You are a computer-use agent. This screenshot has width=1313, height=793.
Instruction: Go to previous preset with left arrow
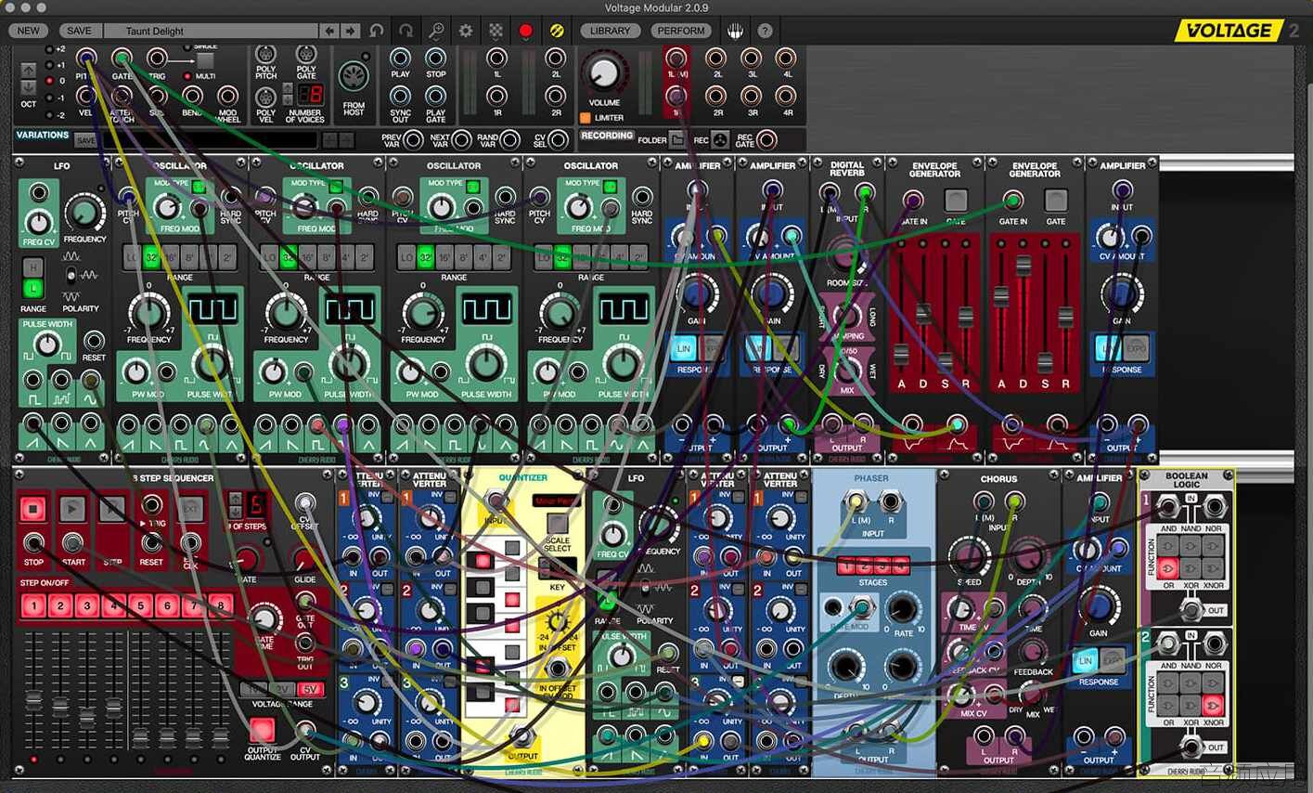click(329, 31)
